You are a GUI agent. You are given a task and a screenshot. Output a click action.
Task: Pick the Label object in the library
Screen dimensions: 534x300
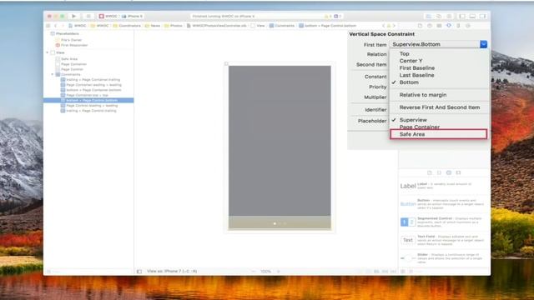pyautogui.click(x=444, y=186)
